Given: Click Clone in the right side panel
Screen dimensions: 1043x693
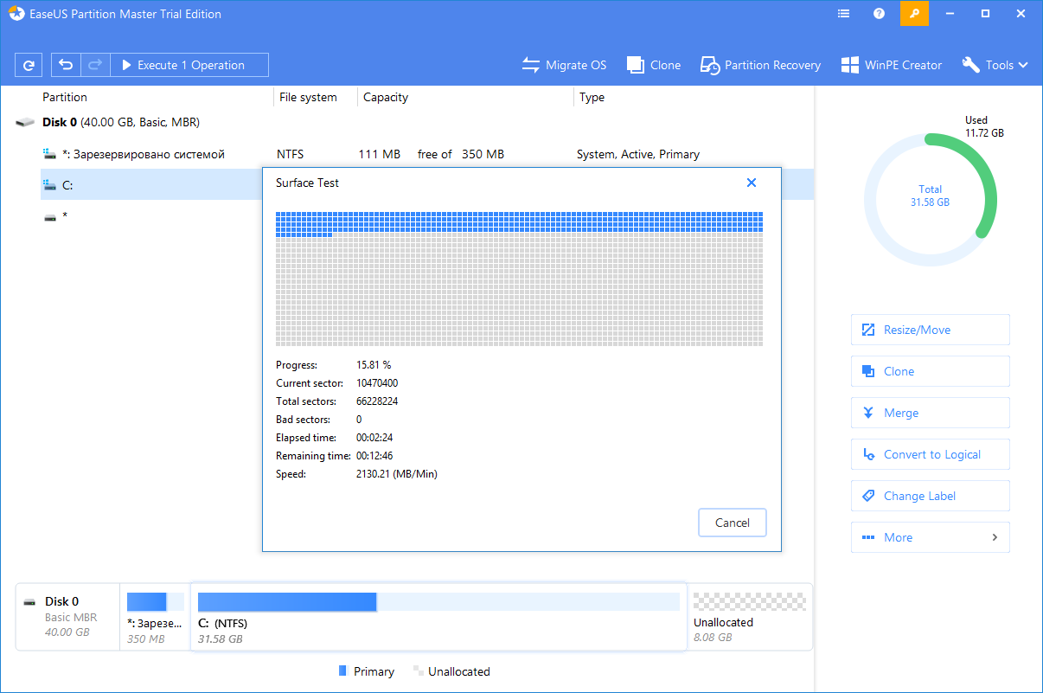Looking at the screenshot, I should point(931,371).
